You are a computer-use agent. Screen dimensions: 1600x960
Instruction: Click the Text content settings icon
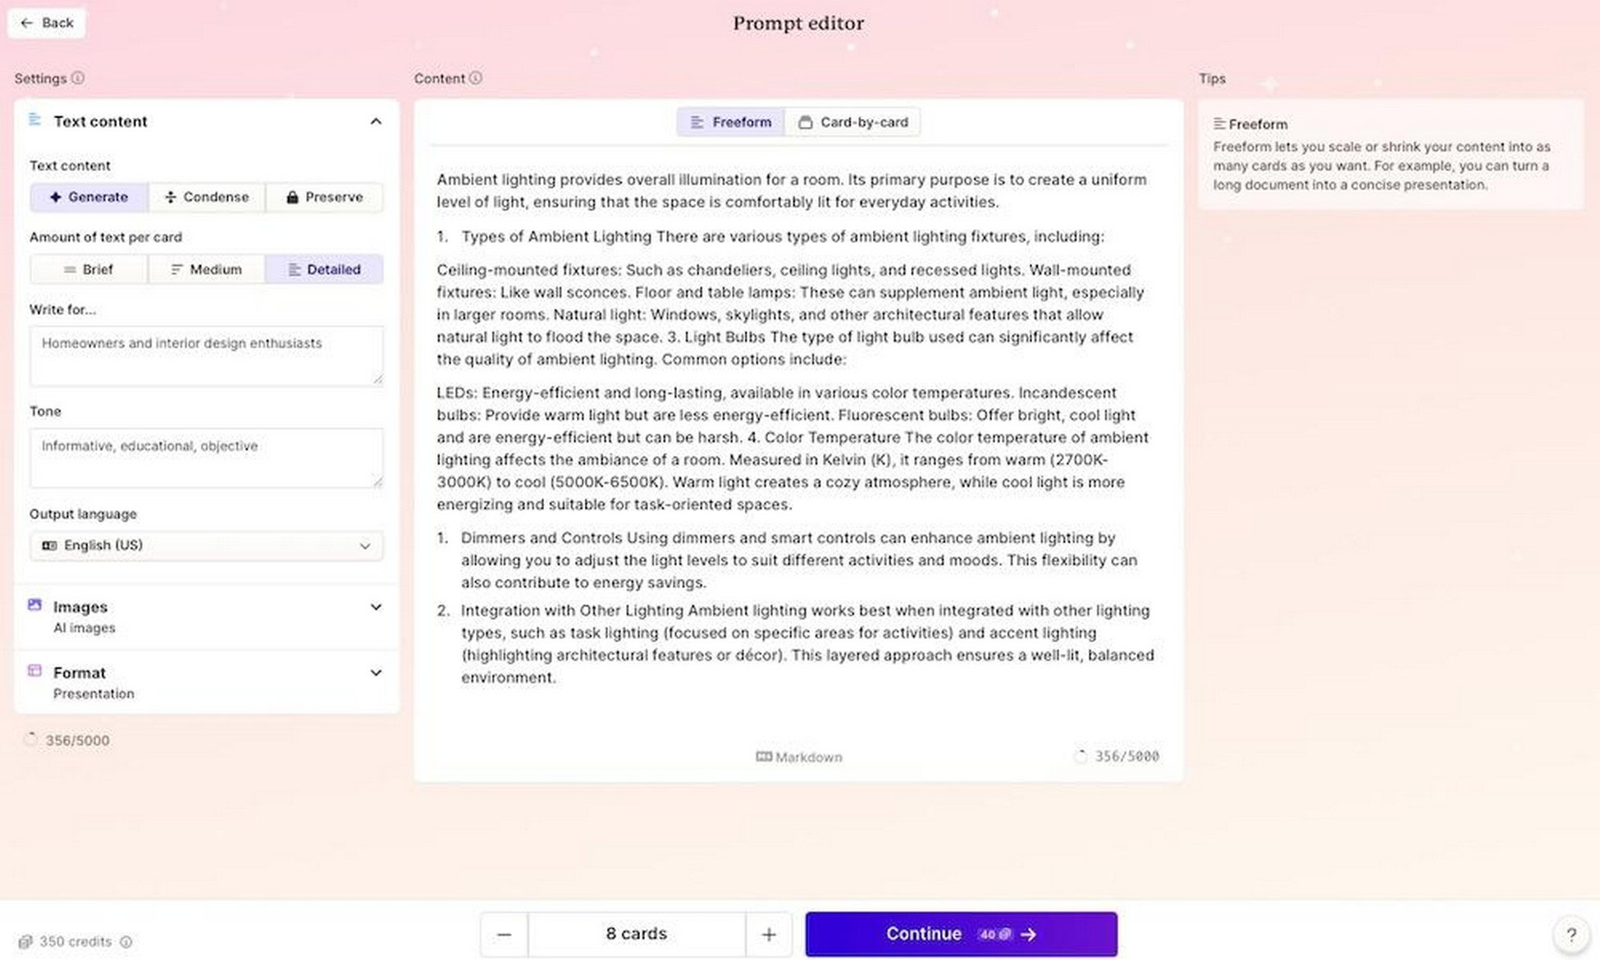pyautogui.click(x=33, y=119)
